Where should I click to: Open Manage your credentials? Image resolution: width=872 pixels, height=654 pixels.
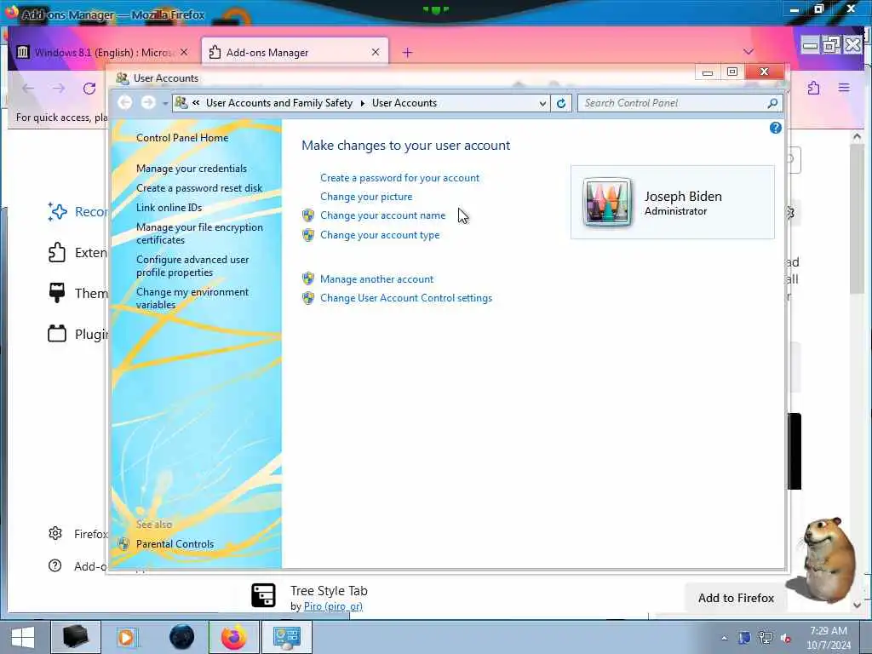point(192,169)
